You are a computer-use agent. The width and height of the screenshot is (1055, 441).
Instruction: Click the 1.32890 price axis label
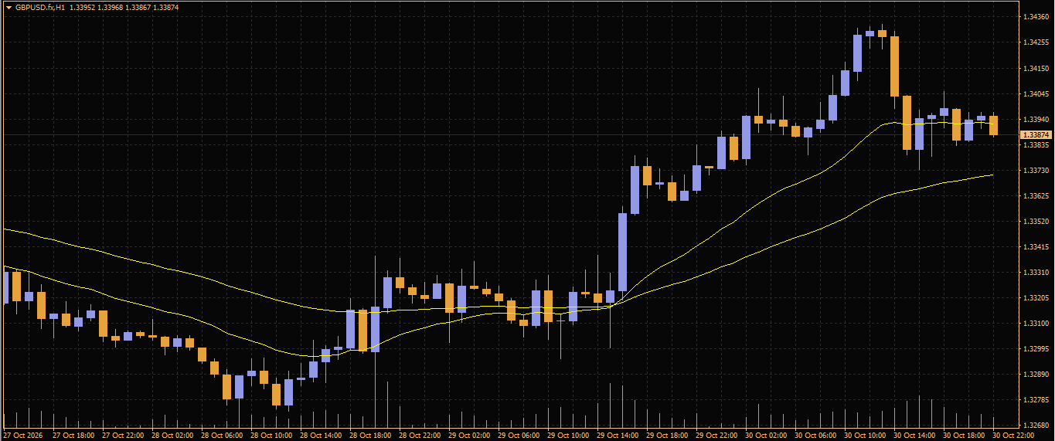pos(1036,374)
